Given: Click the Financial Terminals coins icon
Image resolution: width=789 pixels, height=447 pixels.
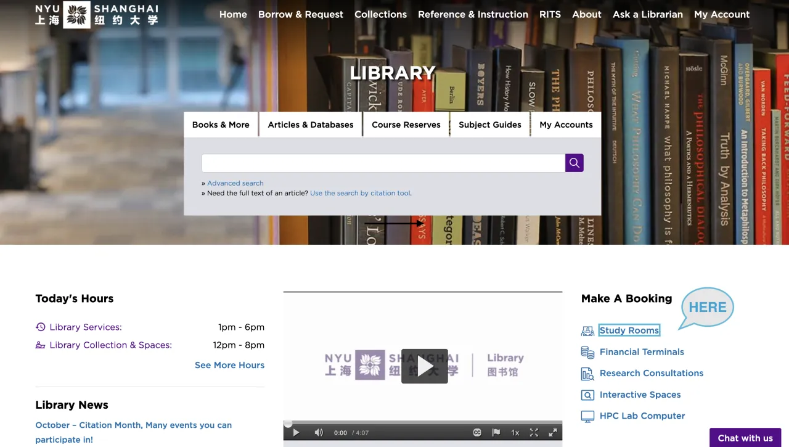Looking at the screenshot, I should 587,352.
